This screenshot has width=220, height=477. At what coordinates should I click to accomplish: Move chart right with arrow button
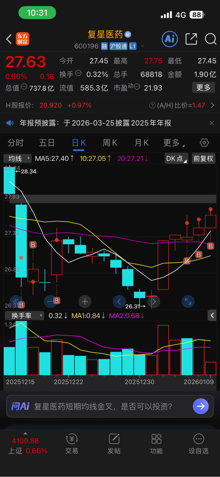pos(154,301)
